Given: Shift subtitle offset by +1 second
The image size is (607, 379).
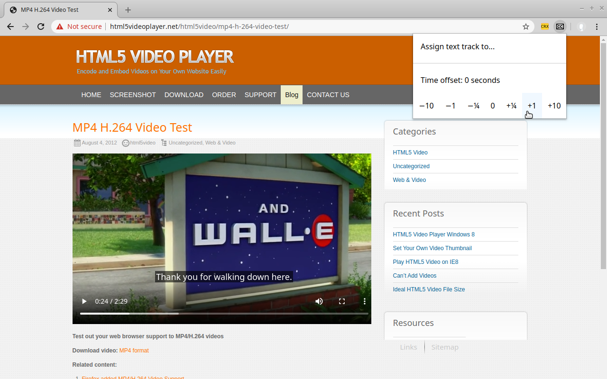Looking at the screenshot, I should point(532,106).
